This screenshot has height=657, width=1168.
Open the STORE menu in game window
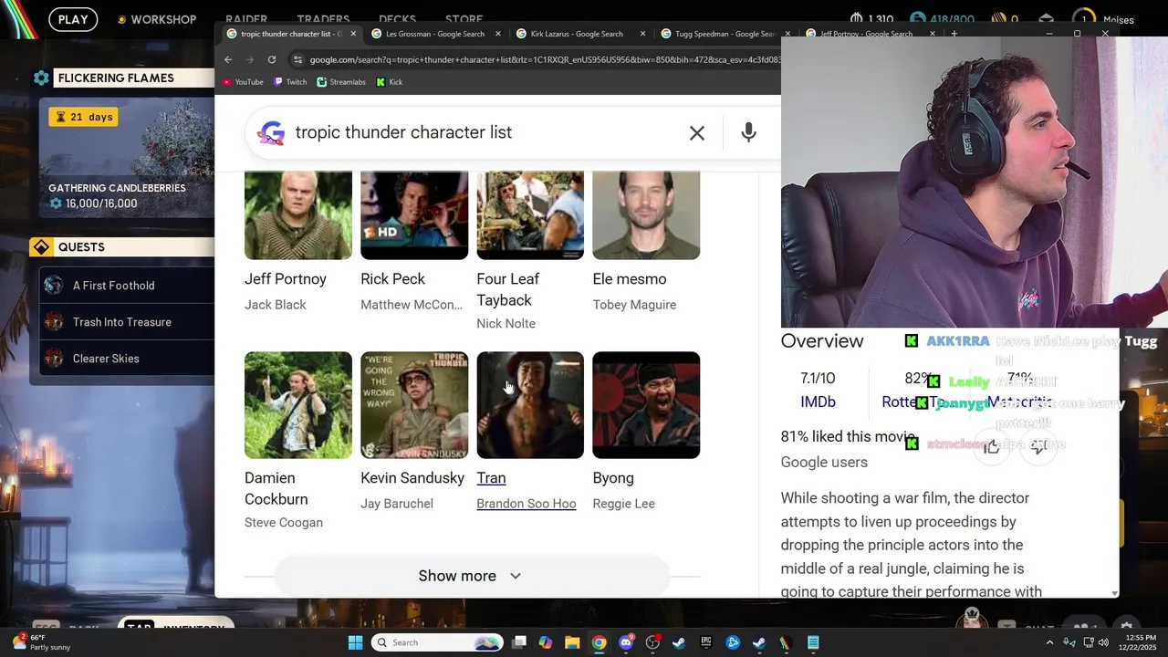coord(464,19)
